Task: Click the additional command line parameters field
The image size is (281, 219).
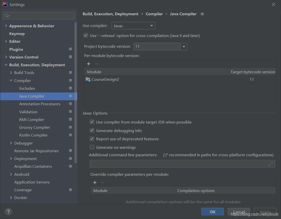Action: [182, 164]
